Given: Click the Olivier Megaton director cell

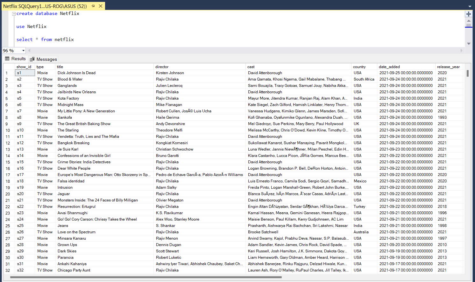Looking at the screenshot, I should (200, 200).
